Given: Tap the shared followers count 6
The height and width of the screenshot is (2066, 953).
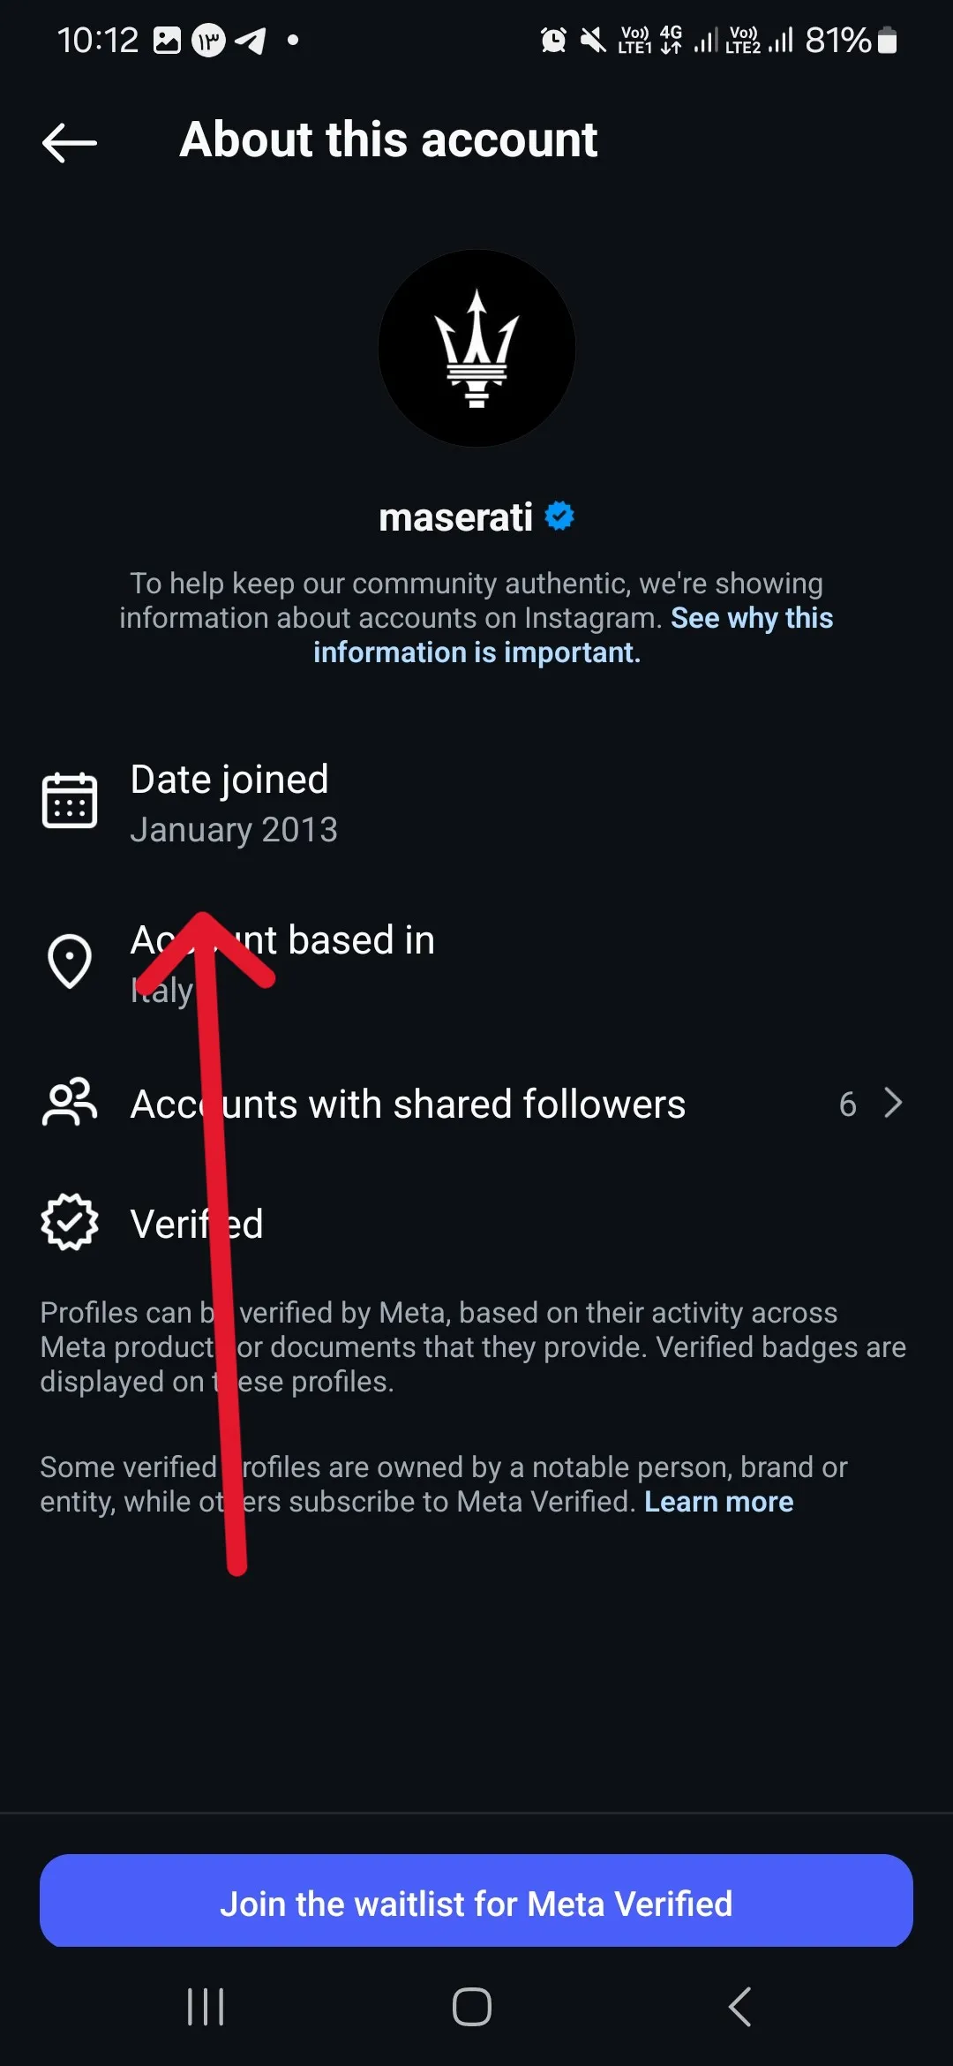Looking at the screenshot, I should [x=847, y=1104].
